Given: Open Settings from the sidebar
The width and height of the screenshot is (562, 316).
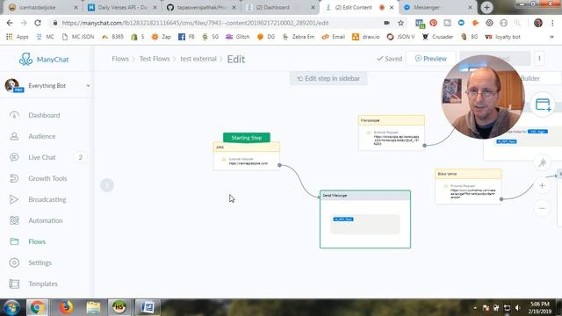Looking at the screenshot, I should 40,262.
